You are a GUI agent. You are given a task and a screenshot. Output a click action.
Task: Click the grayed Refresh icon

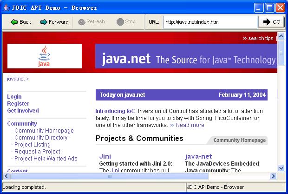click(x=82, y=22)
